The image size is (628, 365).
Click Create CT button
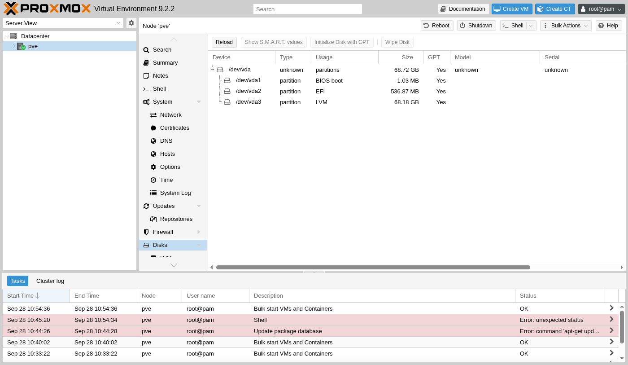pos(555,9)
